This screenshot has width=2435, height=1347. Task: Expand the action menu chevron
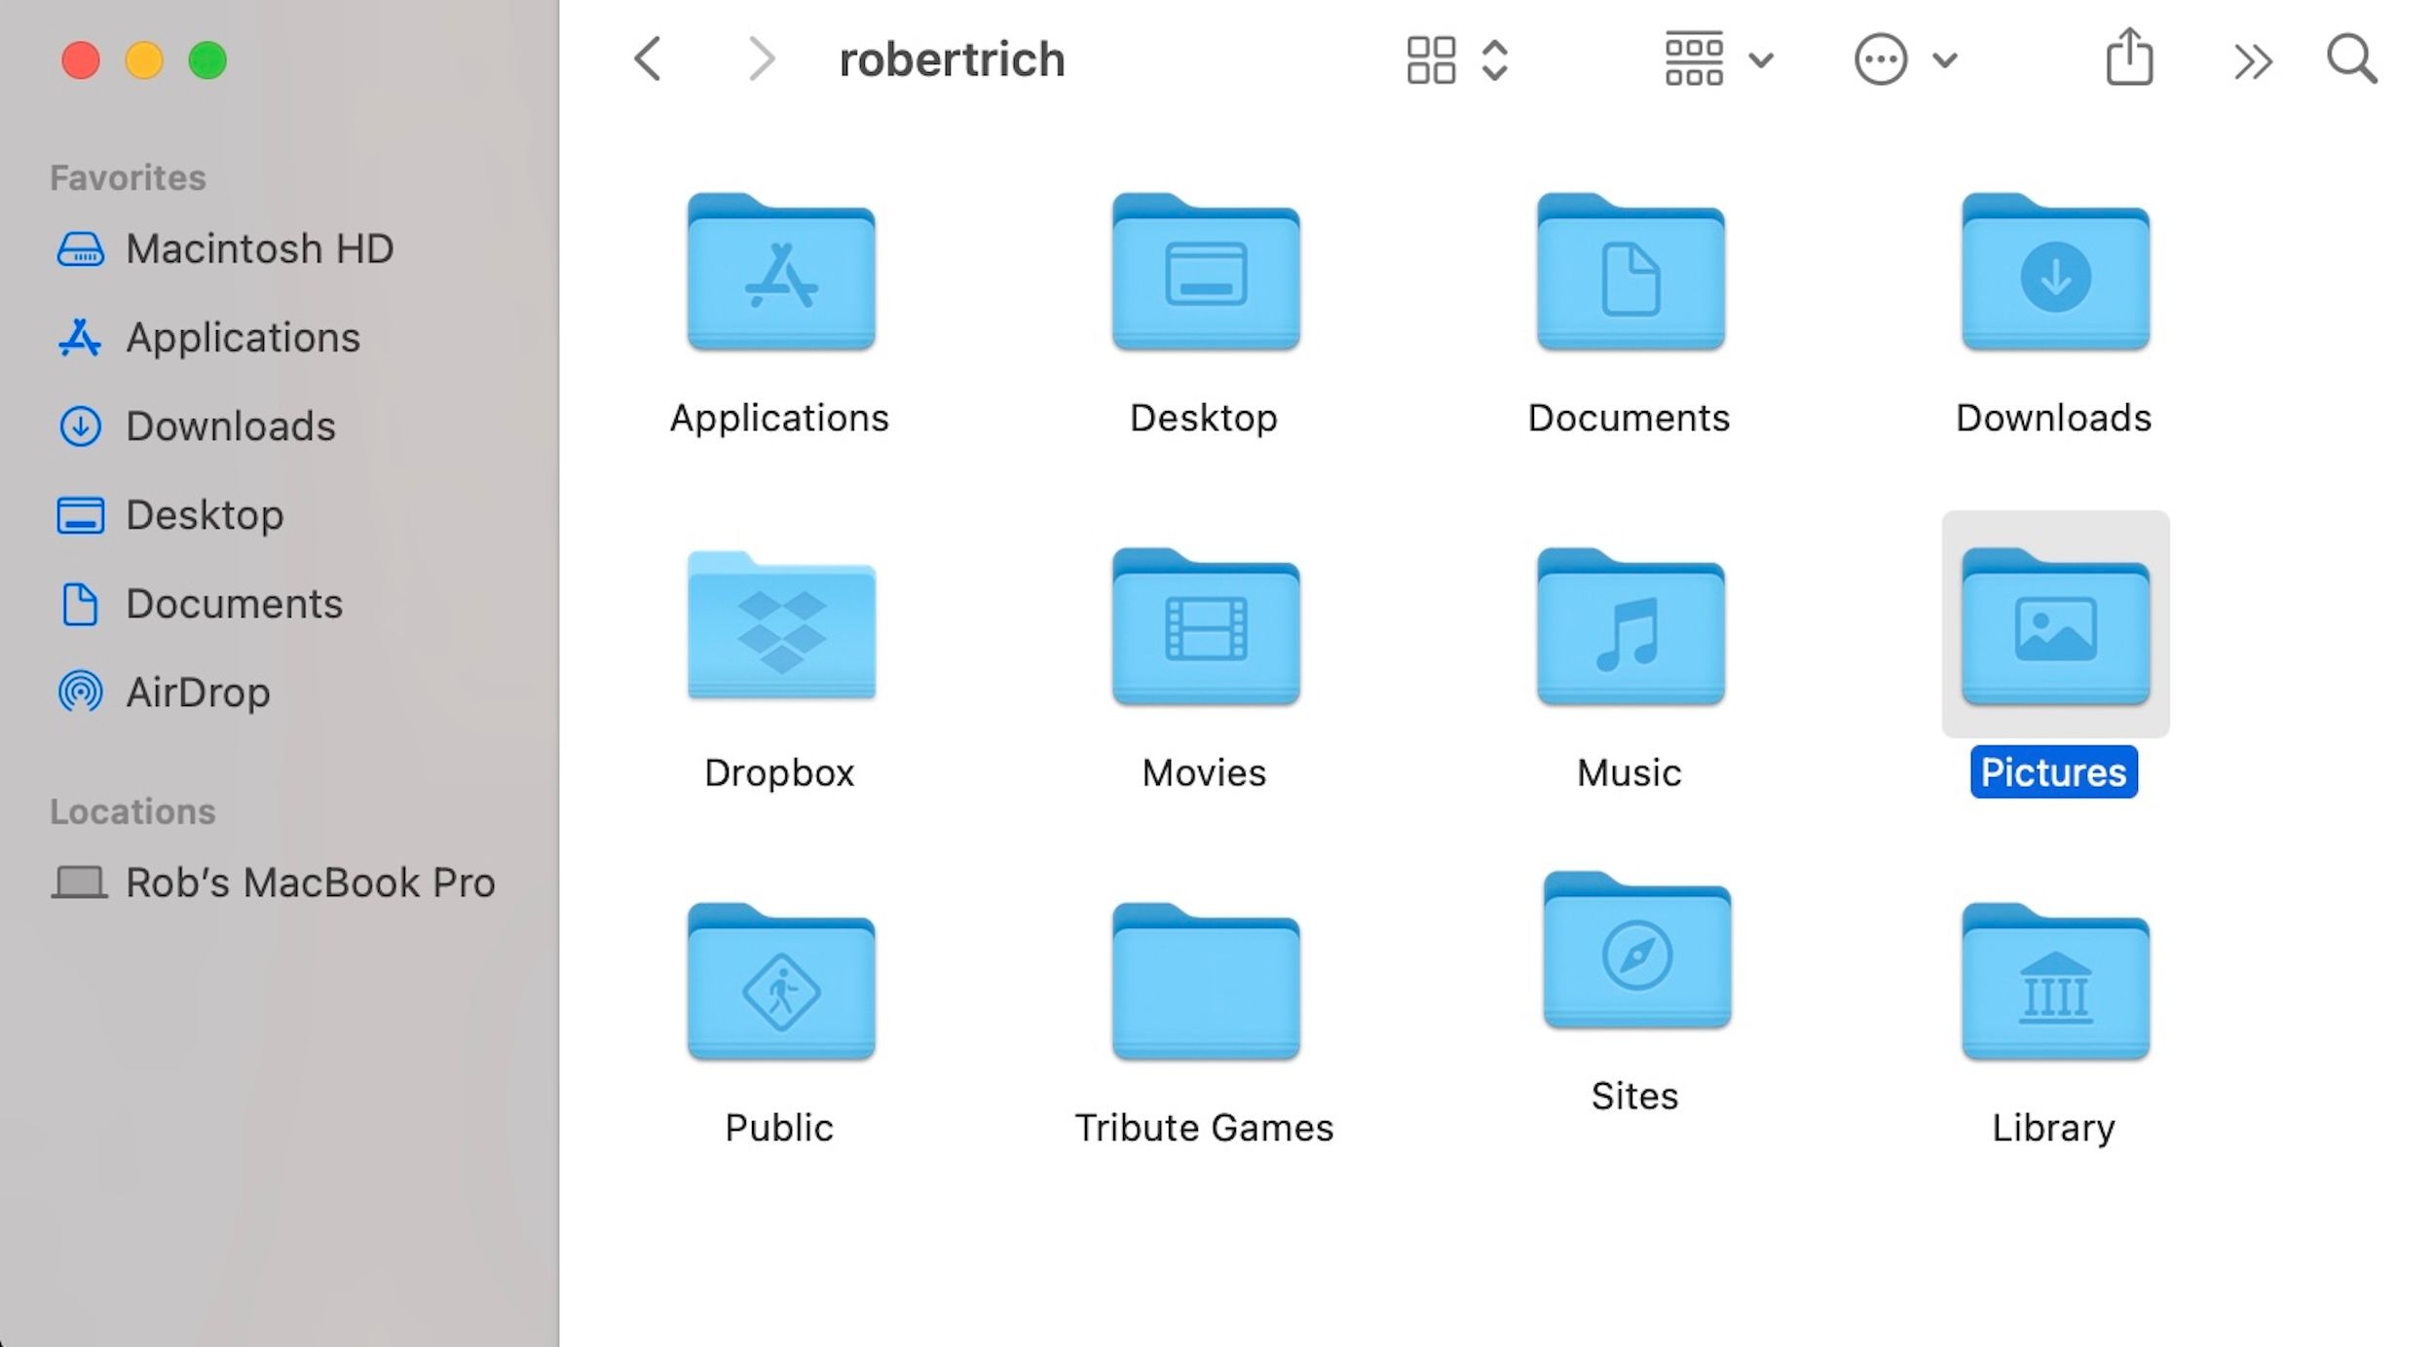point(1944,60)
